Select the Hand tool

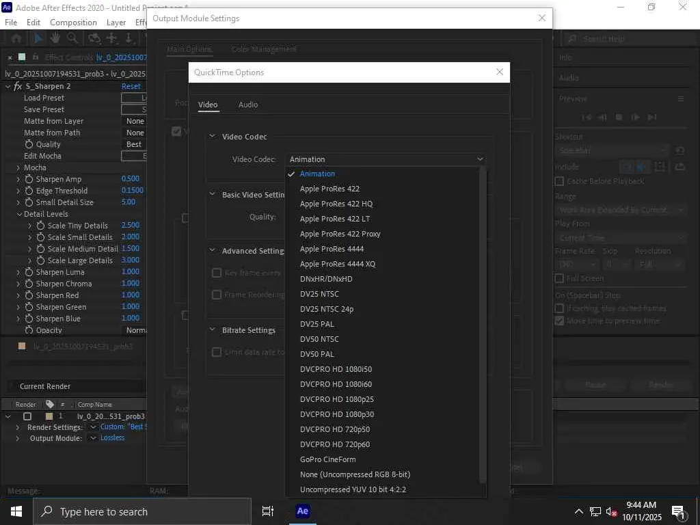[x=55, y=38]
